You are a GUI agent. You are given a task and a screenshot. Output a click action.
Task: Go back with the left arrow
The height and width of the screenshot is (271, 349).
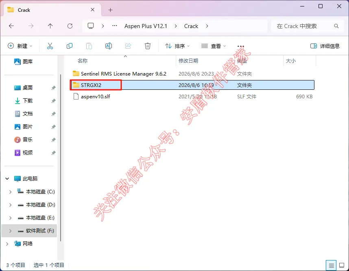pyautogui.click(x=11, y=26)
